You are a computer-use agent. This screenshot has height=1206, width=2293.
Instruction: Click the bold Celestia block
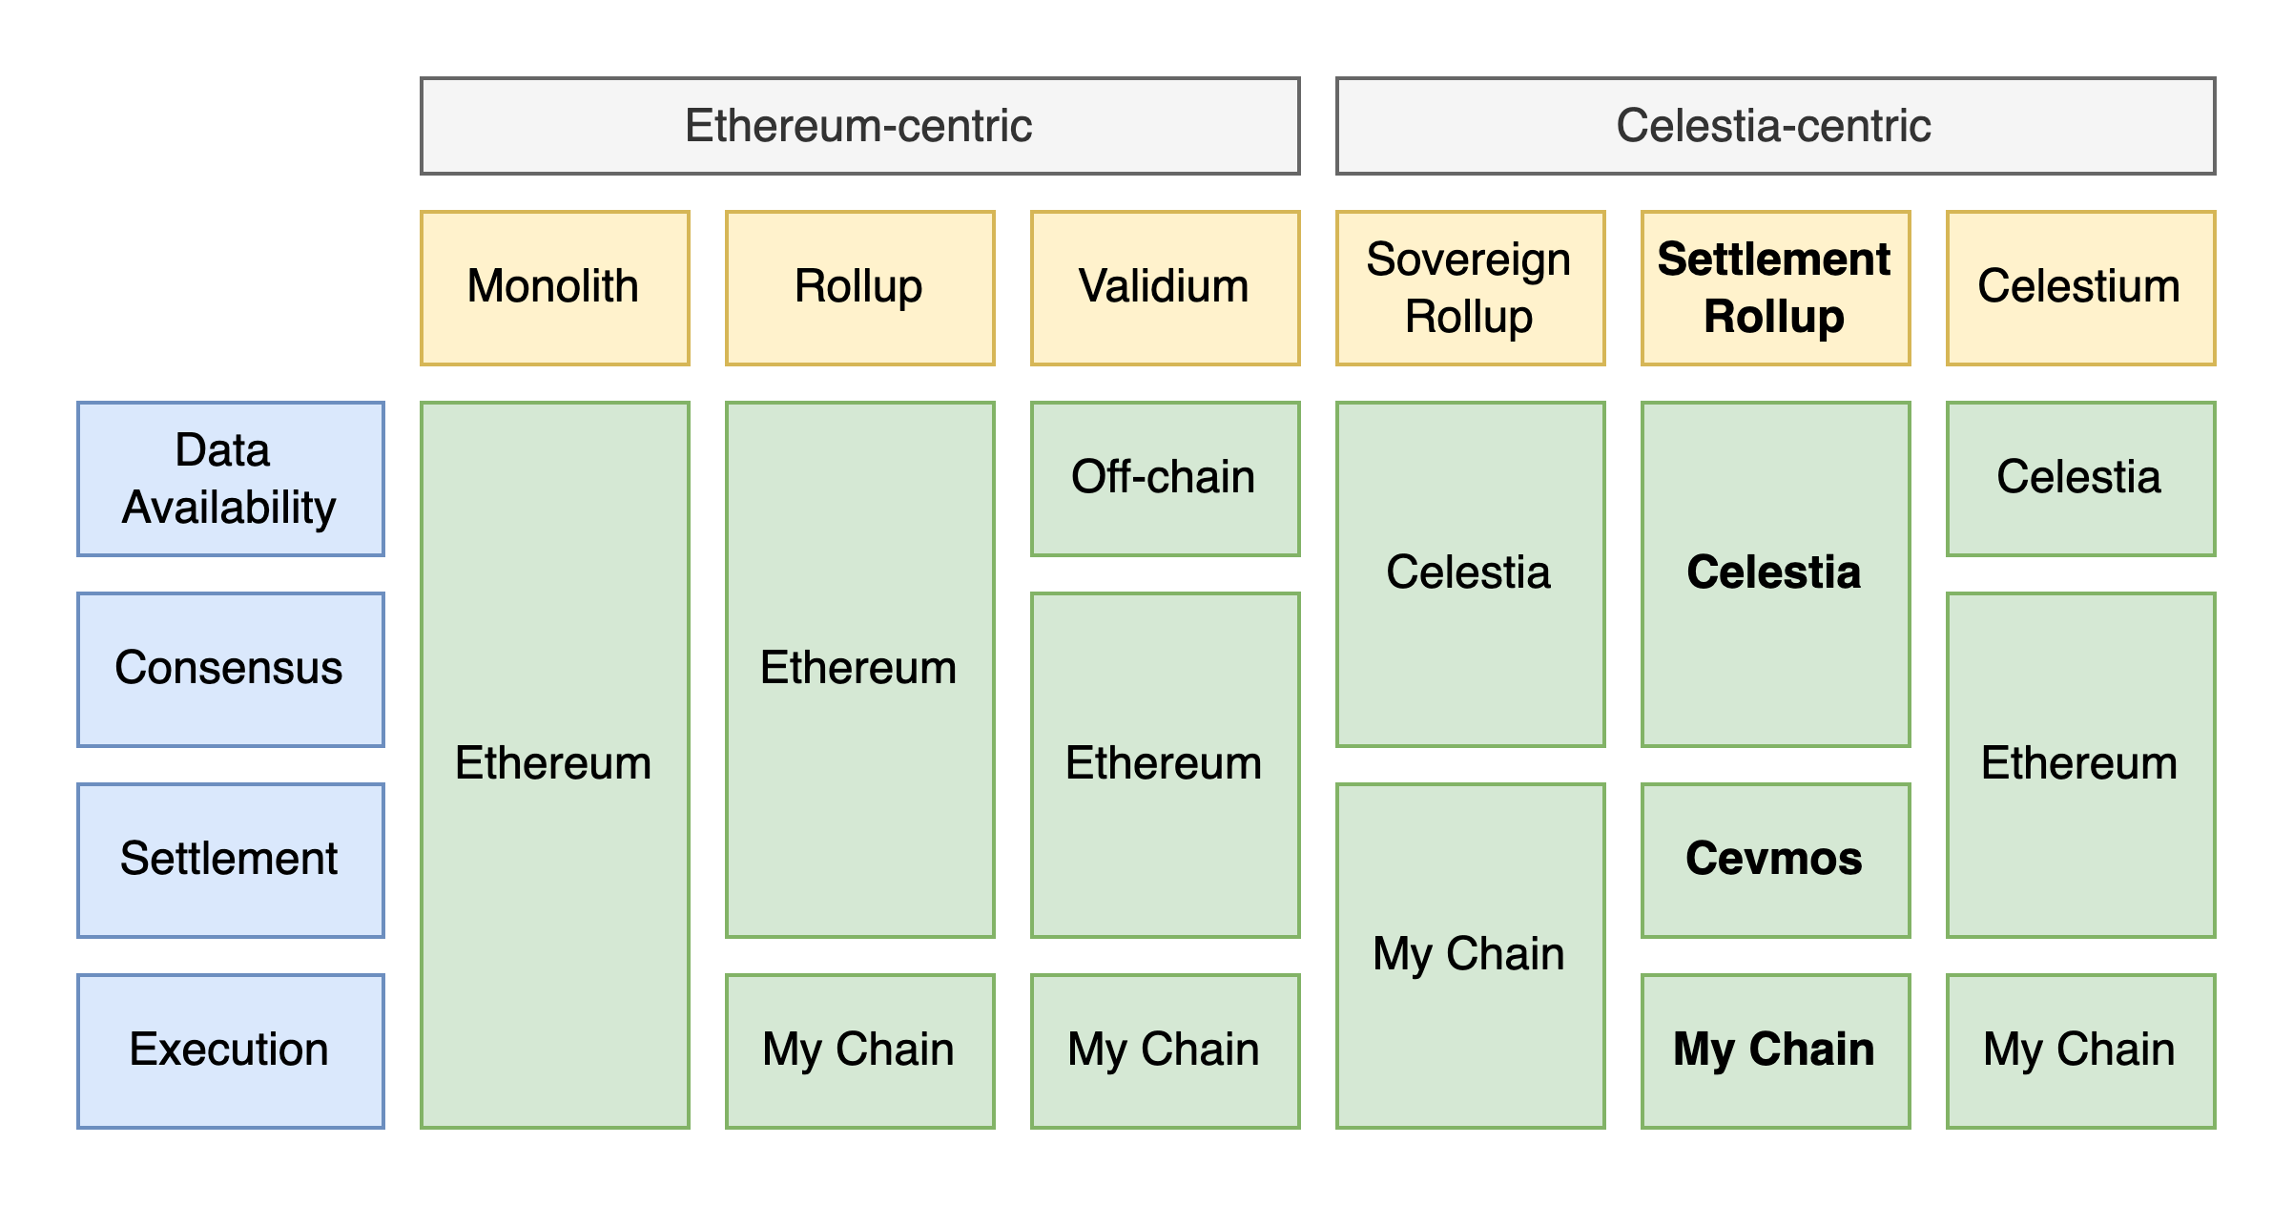pos(1775,573)
